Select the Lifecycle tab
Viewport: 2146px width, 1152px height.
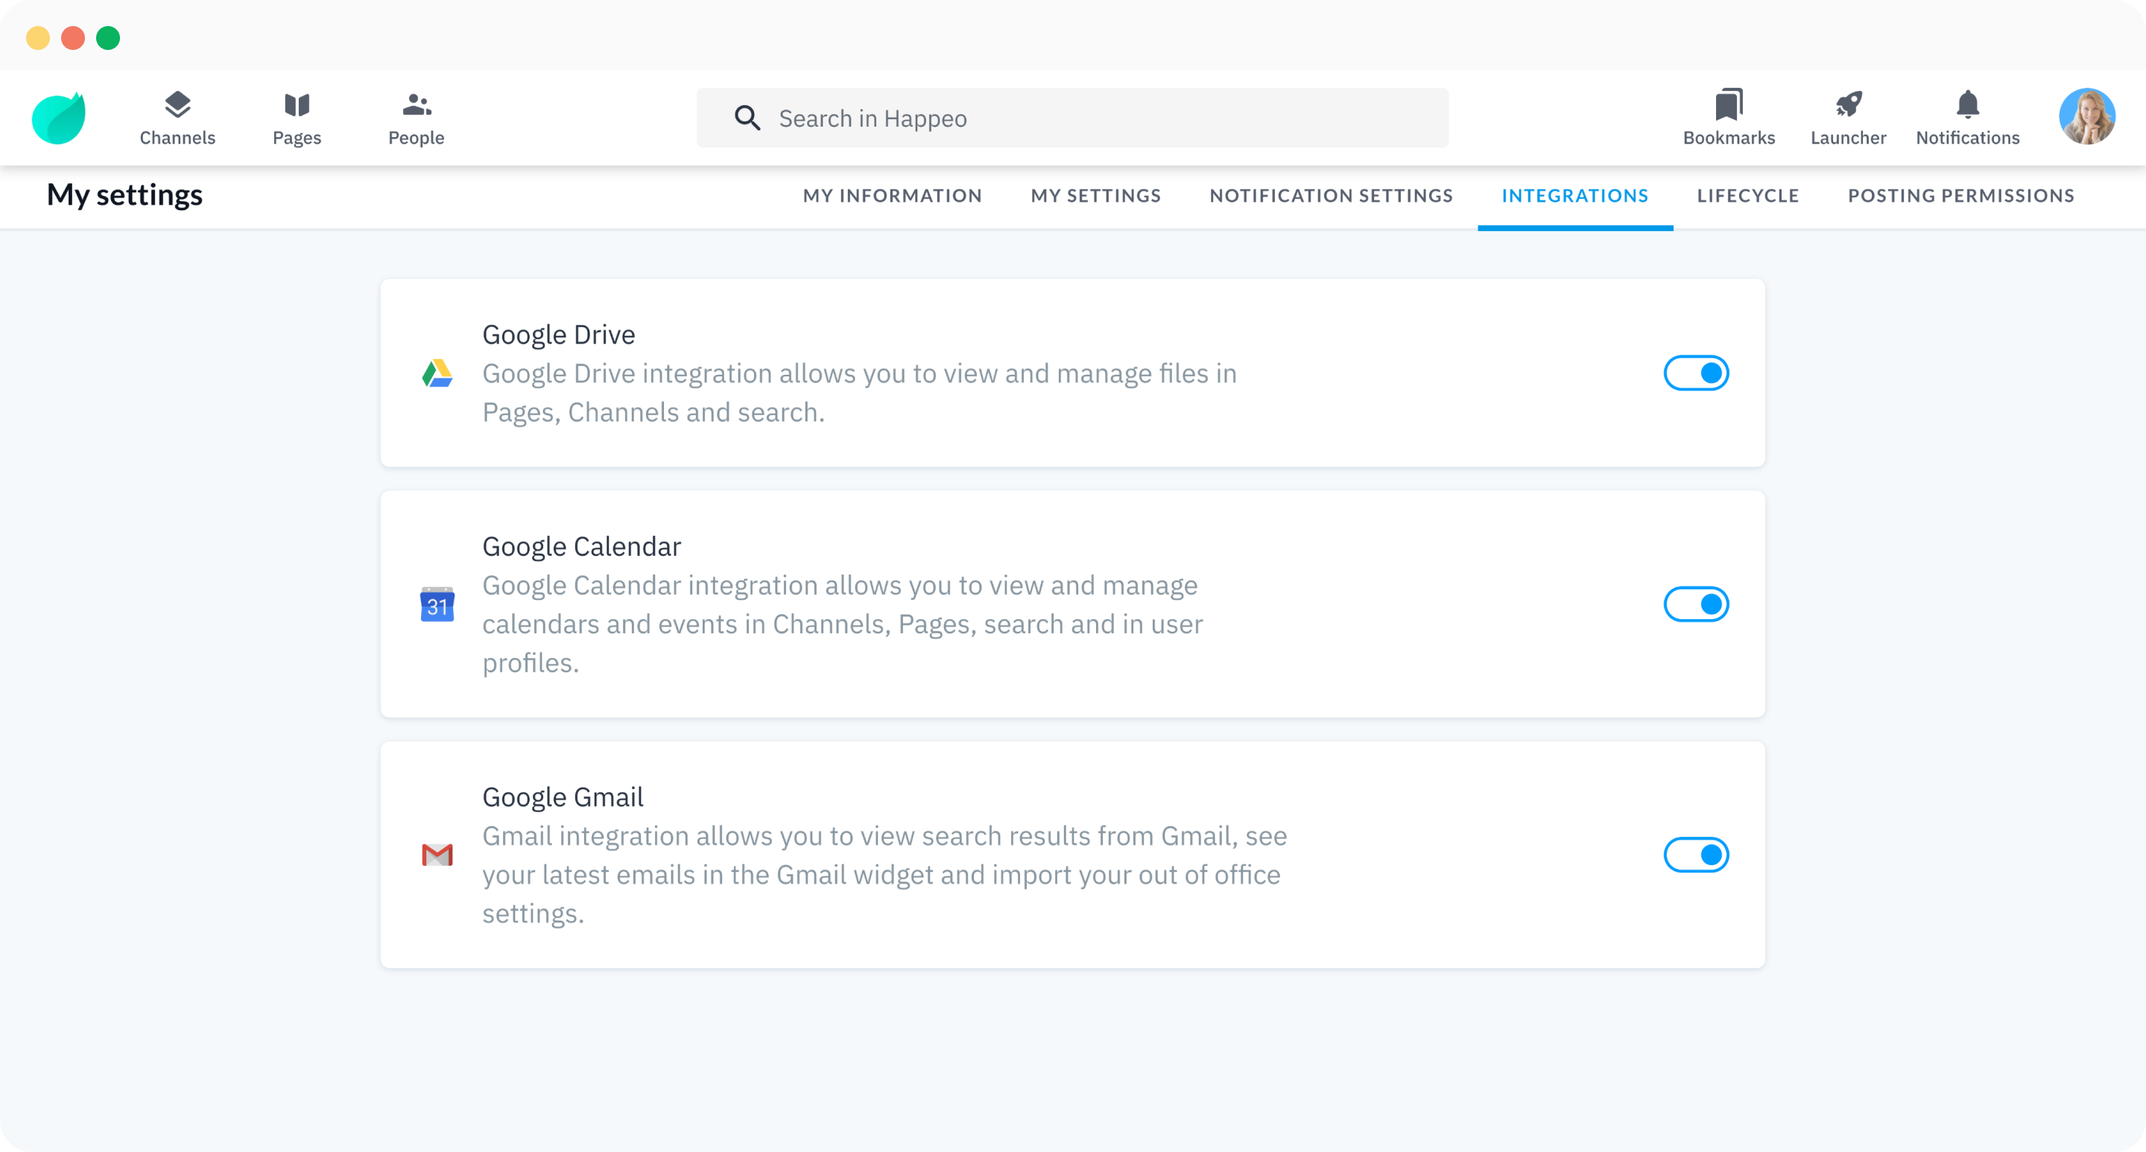tap(1748, 196)
